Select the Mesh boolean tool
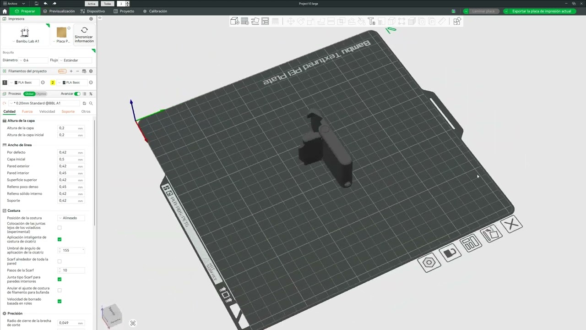The height and width of the screenshot is (330, 586). [341, 21]
